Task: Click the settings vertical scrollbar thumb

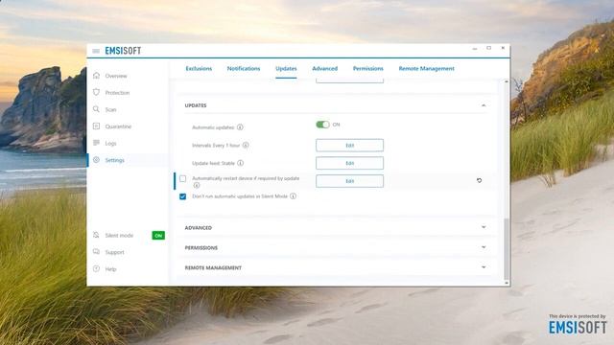Action: click(x=507, y=249)
